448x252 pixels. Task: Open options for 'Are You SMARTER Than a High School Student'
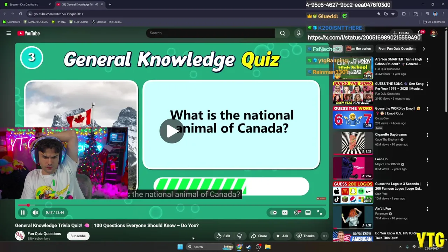click(x=427, y=60)
